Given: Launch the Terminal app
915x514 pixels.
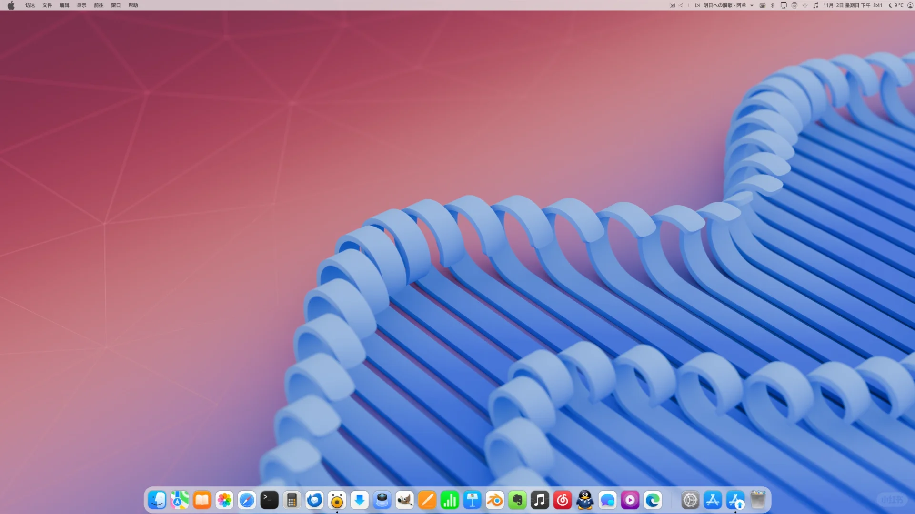Looking at the screenshot, I should (x=269, y=500).
